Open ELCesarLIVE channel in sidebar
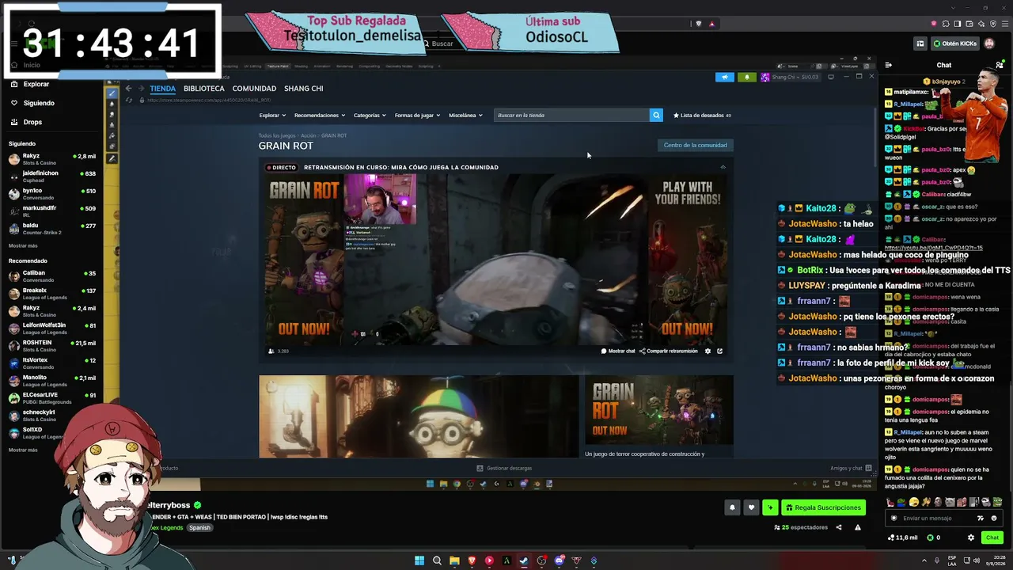The image size is (1013, 570). point(52,398)
